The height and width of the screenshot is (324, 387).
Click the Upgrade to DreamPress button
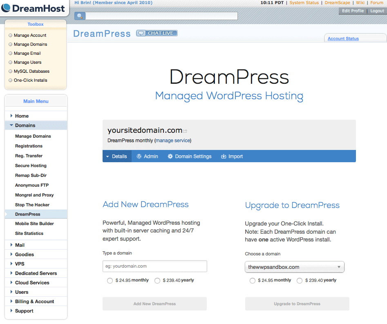[x=297, y=304]
